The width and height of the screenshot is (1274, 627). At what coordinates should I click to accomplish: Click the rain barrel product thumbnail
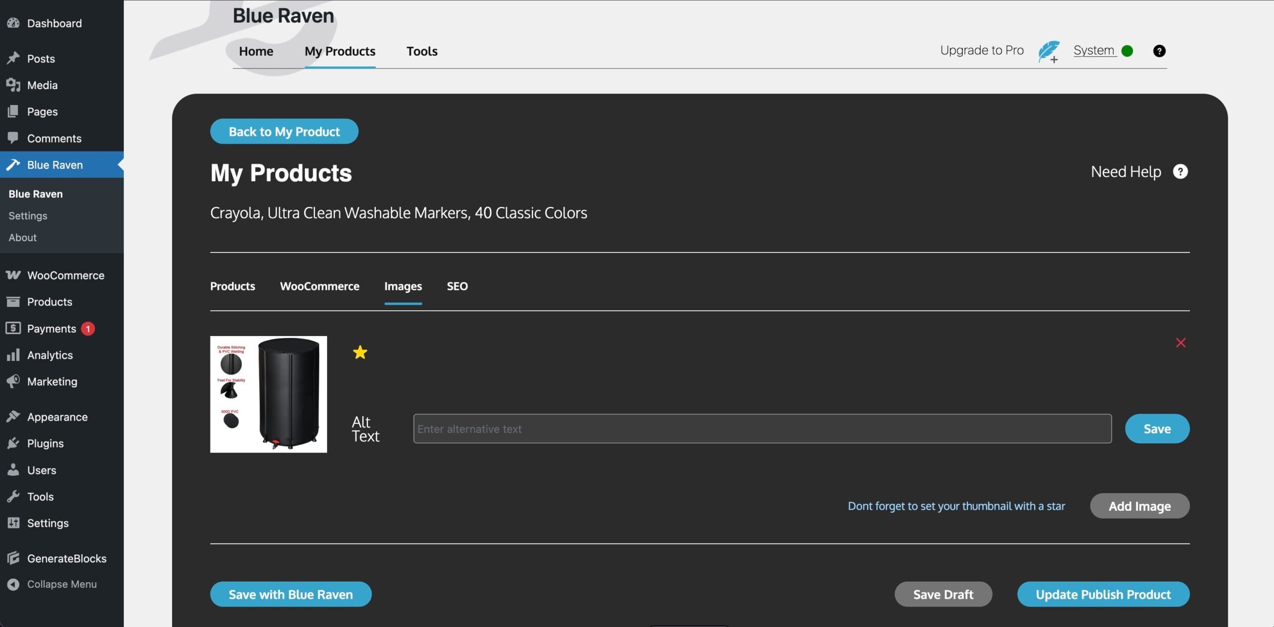[268, 394]
